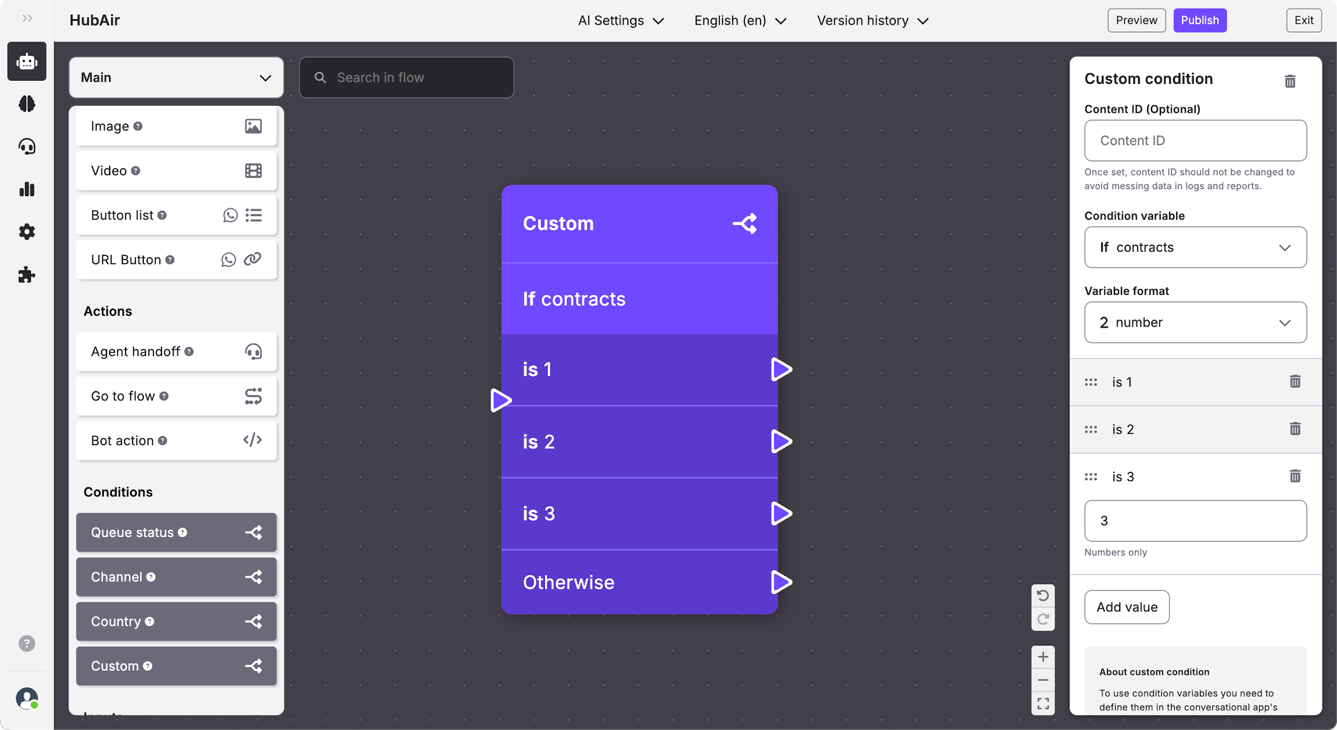Expand the left sidebar with double chevron

pyautogui.click(x=27, y=19)
